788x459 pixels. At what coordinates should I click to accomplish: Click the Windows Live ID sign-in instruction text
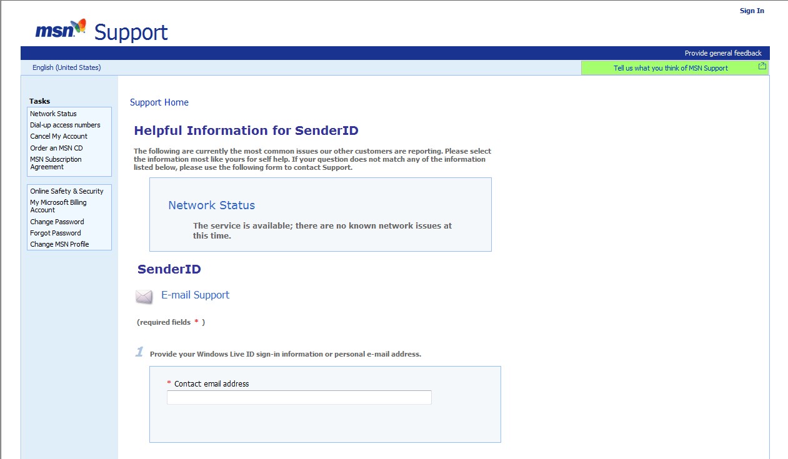pyautogui.click(x=286, y=354)
